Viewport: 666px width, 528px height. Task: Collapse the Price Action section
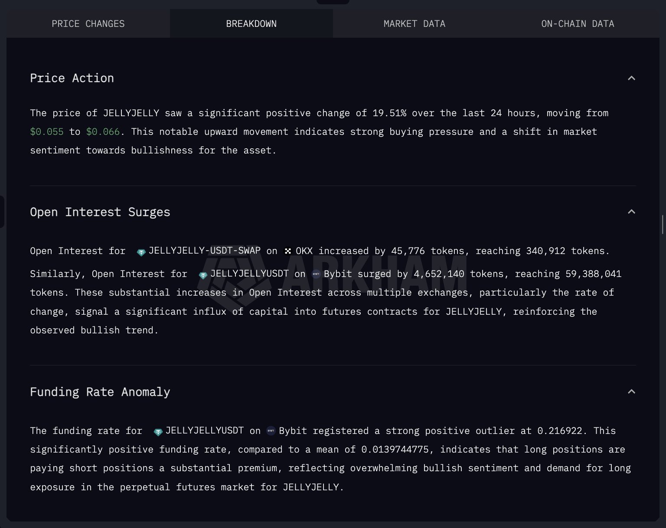631,78
